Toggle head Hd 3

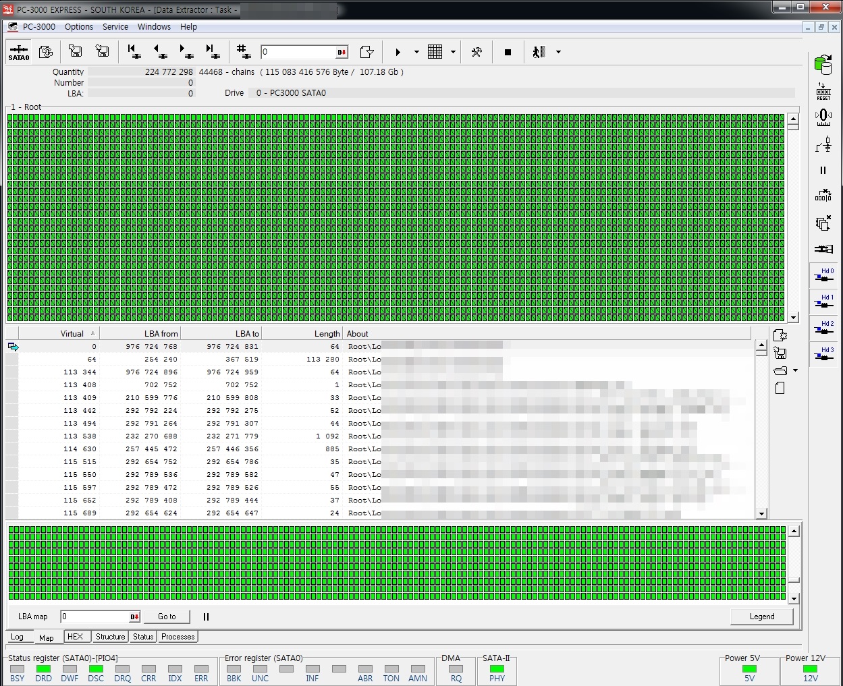coord(823,354)
